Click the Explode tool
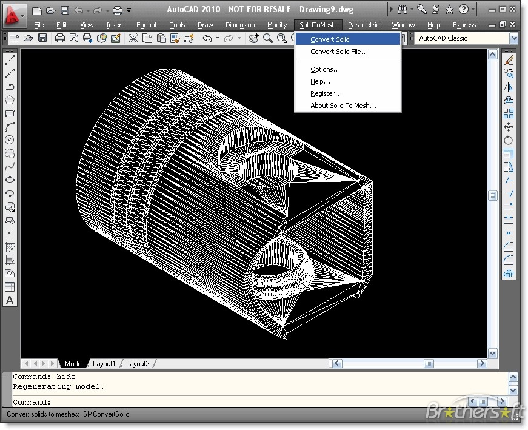 [x=509, y=274]
